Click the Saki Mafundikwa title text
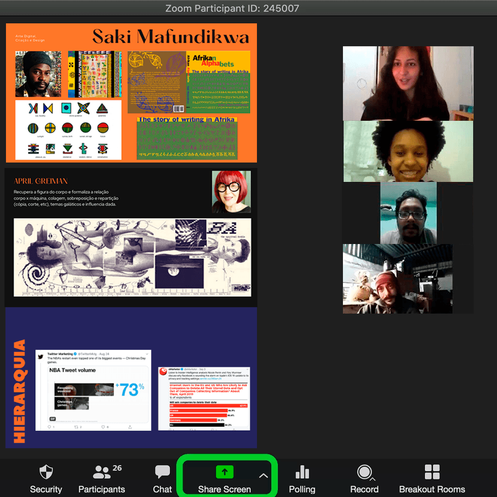Screen dimensions: 497x497 pos(170,37)
